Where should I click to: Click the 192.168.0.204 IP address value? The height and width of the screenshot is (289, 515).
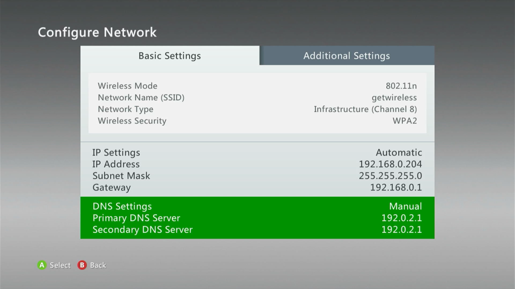(x=390, y=164)
